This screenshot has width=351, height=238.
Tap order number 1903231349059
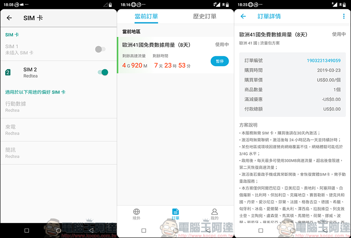pos(324,61)
